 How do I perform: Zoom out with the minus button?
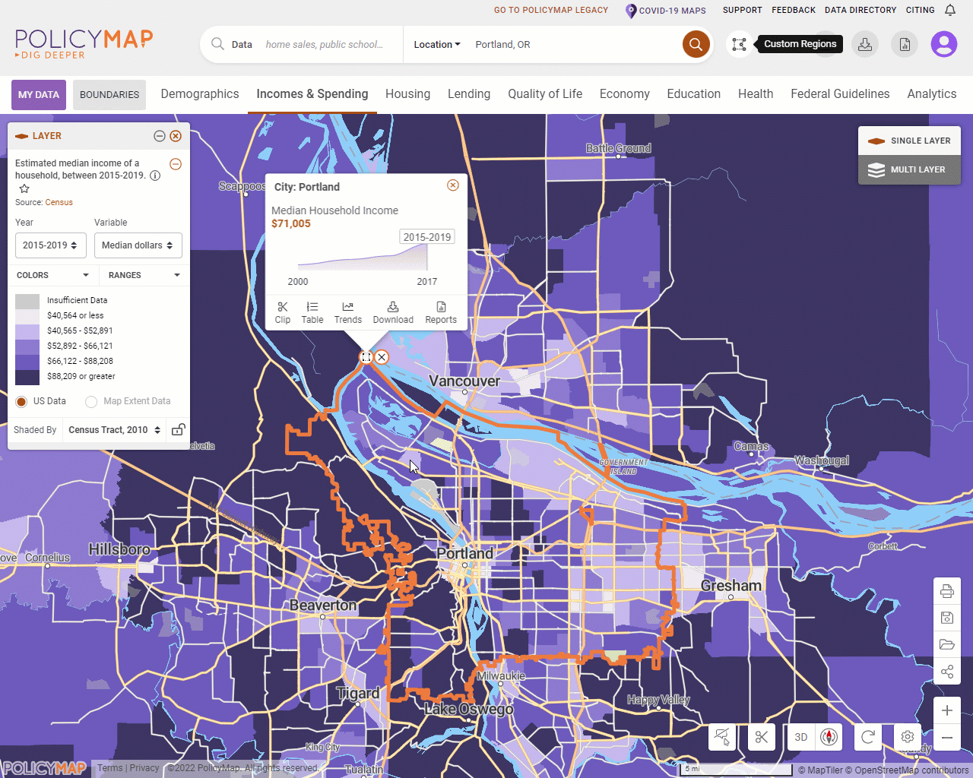[x=947, y=738]
